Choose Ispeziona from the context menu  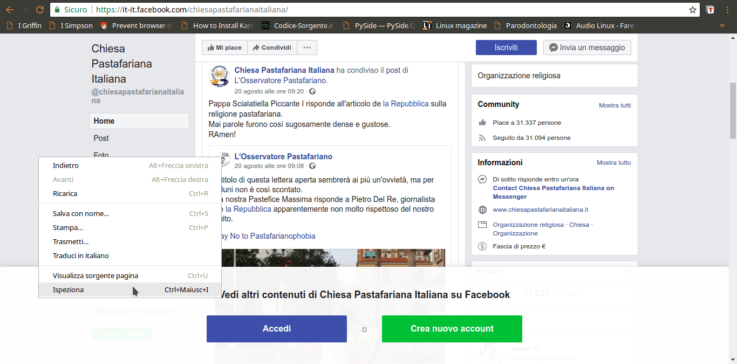[130, 290]
